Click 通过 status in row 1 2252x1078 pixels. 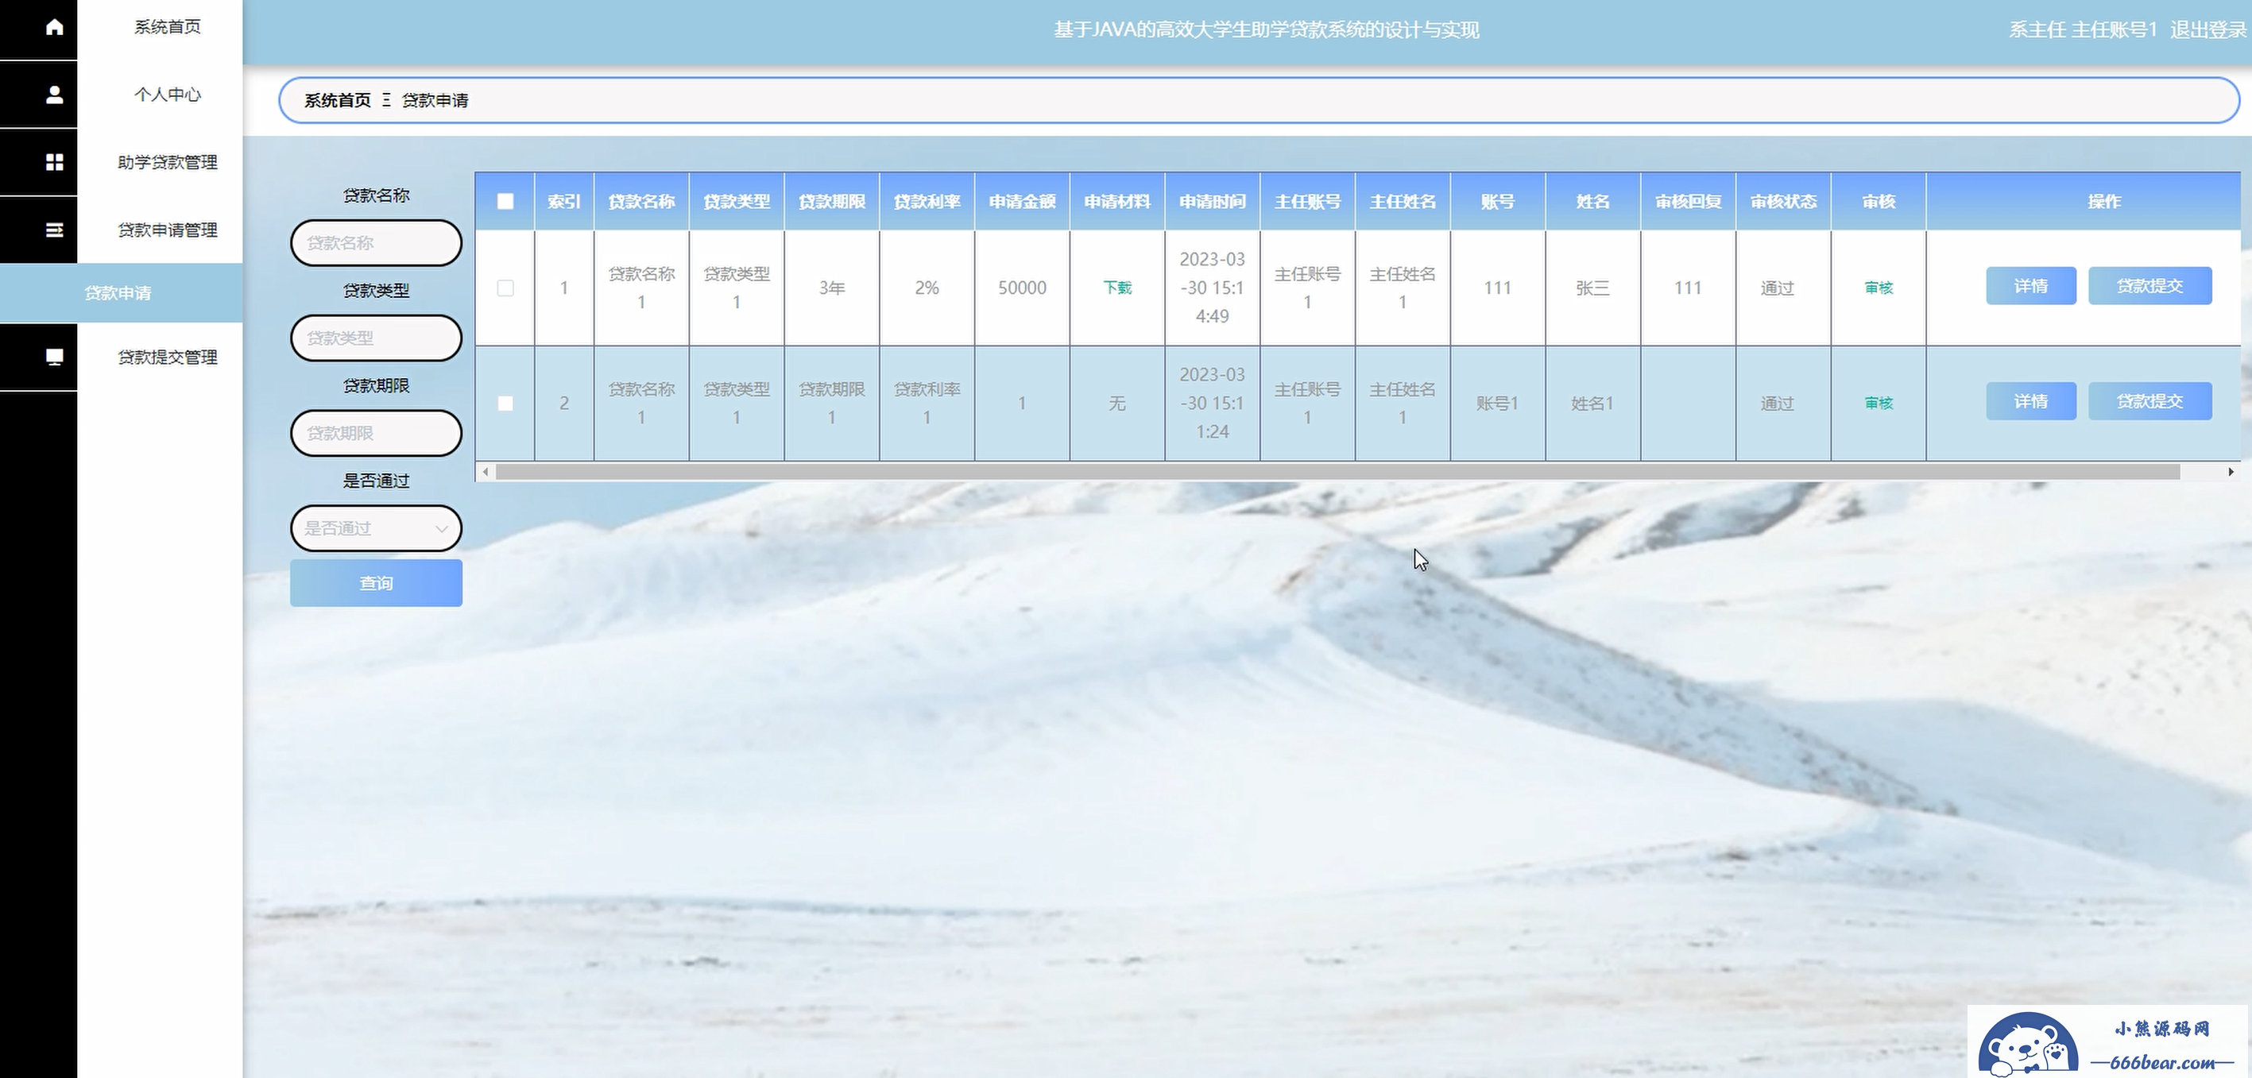coord(1777,288)
